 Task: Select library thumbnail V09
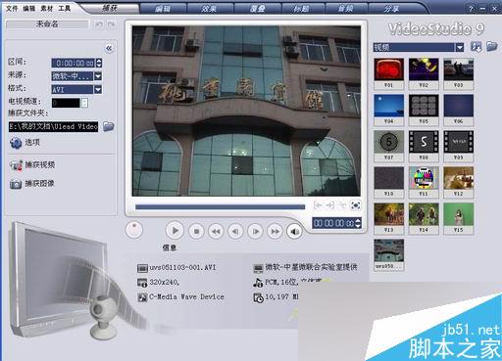(x=459, y=146)
